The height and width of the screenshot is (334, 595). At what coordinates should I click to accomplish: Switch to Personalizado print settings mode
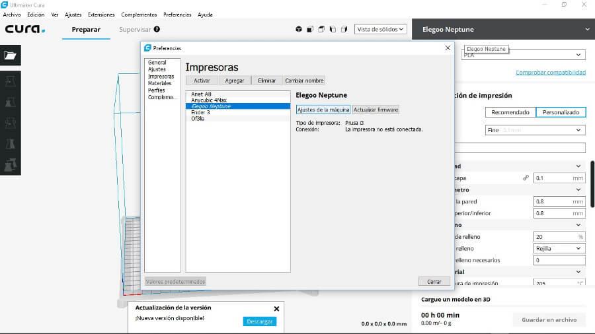561,112
